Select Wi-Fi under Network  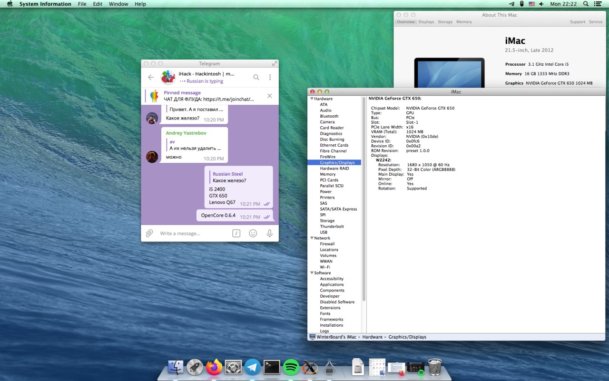point(325,267)
